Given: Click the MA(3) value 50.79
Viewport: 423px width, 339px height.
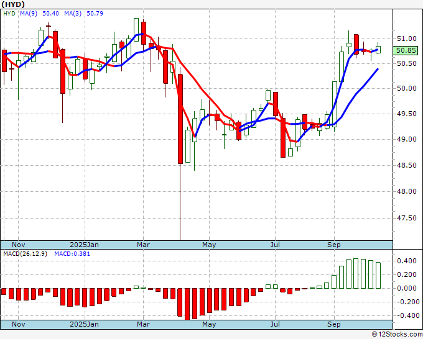Looking at the screenshot, I should click(95, 14).
